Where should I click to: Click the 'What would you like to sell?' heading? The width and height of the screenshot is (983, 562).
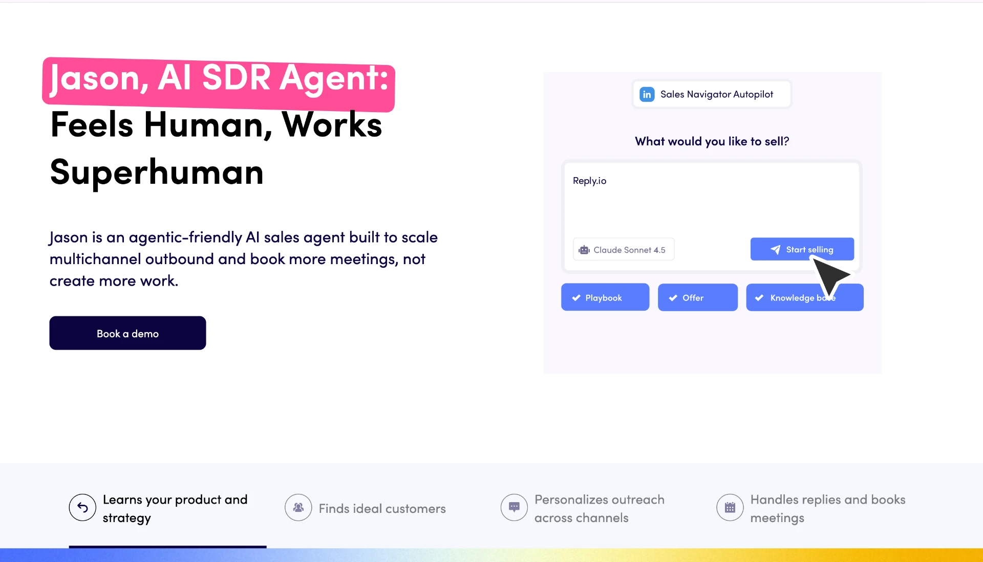pyautogui.click(x=712, y=141)
